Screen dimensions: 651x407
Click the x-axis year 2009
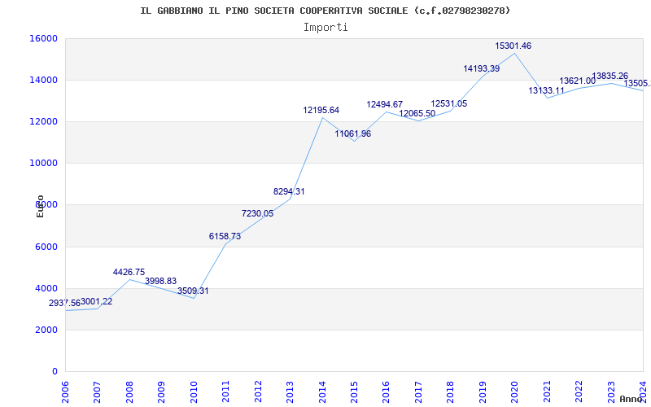161,392
